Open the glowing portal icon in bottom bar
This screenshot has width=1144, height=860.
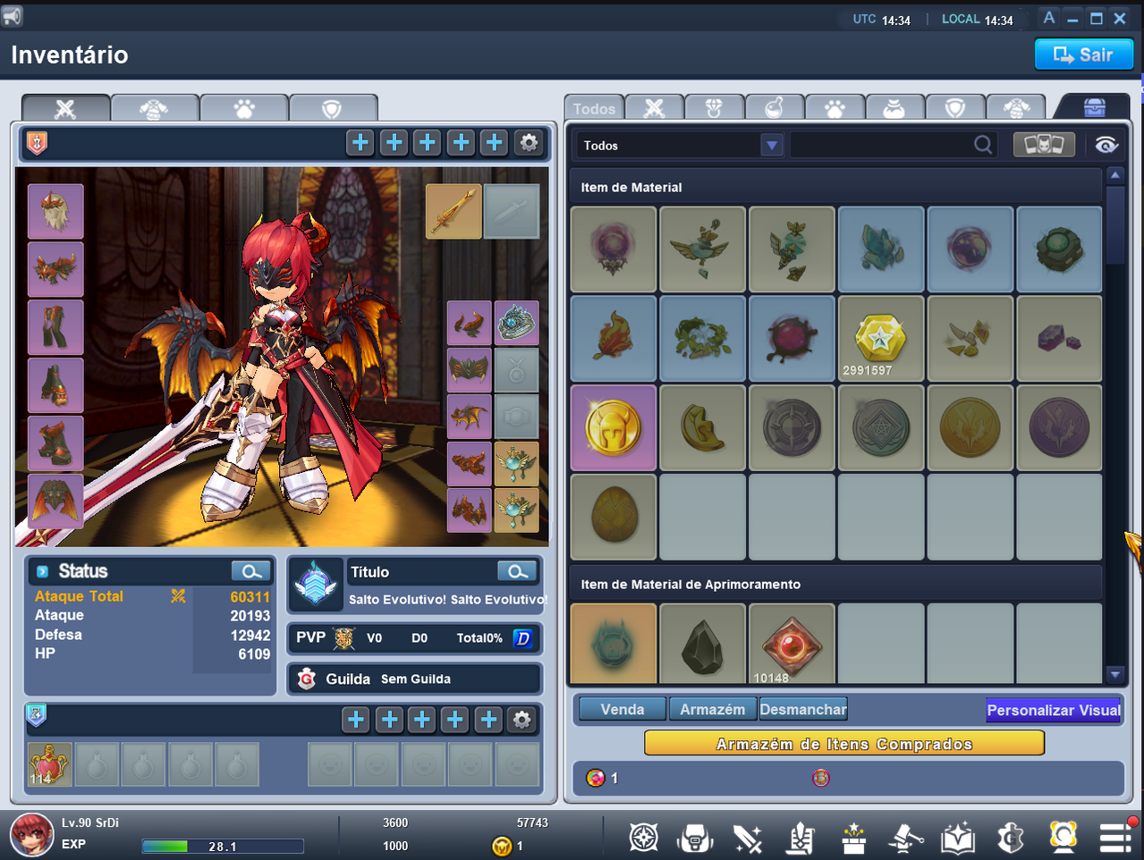[1063, 838]
